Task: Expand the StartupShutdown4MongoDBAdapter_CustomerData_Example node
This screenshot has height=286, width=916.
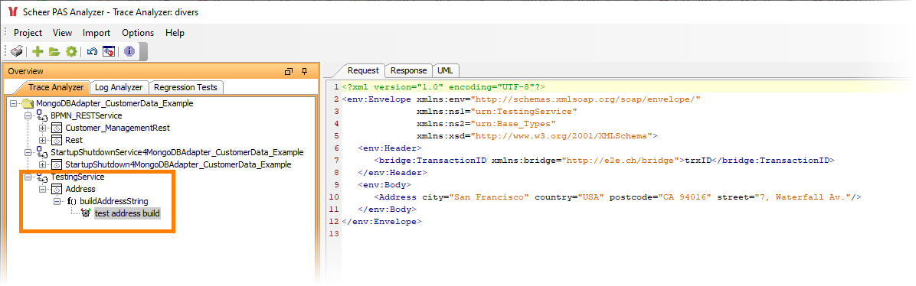Action: pyautogui.click(x=43, y=164)
